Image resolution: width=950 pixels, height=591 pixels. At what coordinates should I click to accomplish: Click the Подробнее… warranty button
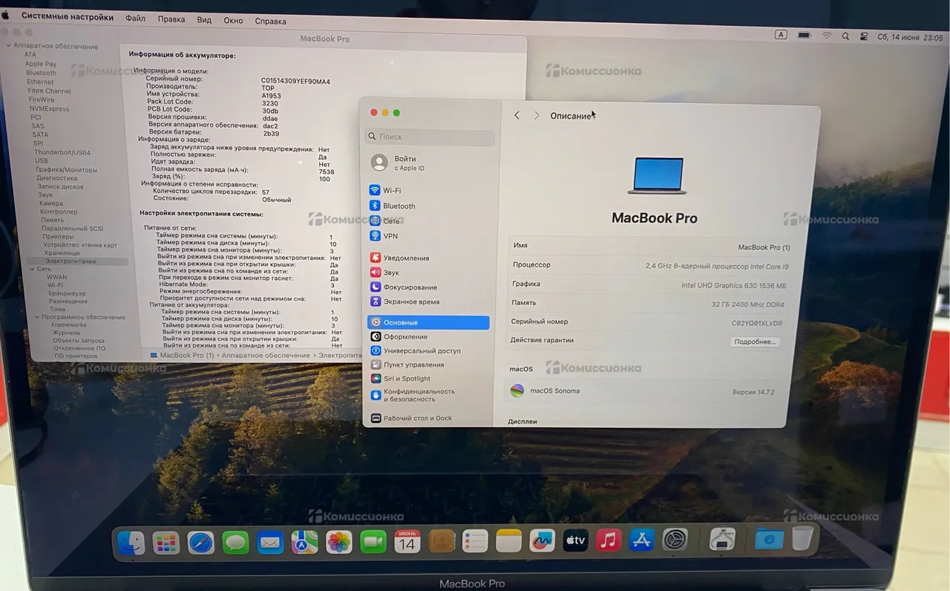coord(755,342)
